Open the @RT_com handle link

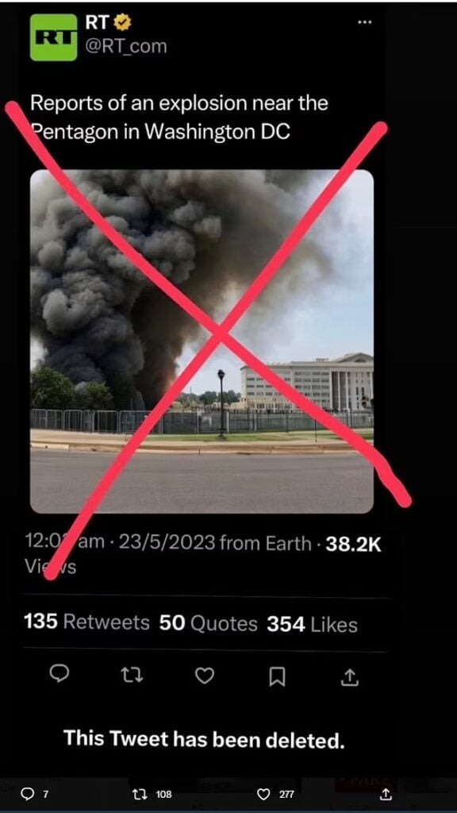(126, 47)
